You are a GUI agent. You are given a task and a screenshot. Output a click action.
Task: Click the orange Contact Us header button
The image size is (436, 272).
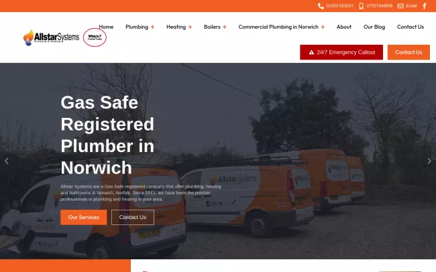(x=408, y=52)
